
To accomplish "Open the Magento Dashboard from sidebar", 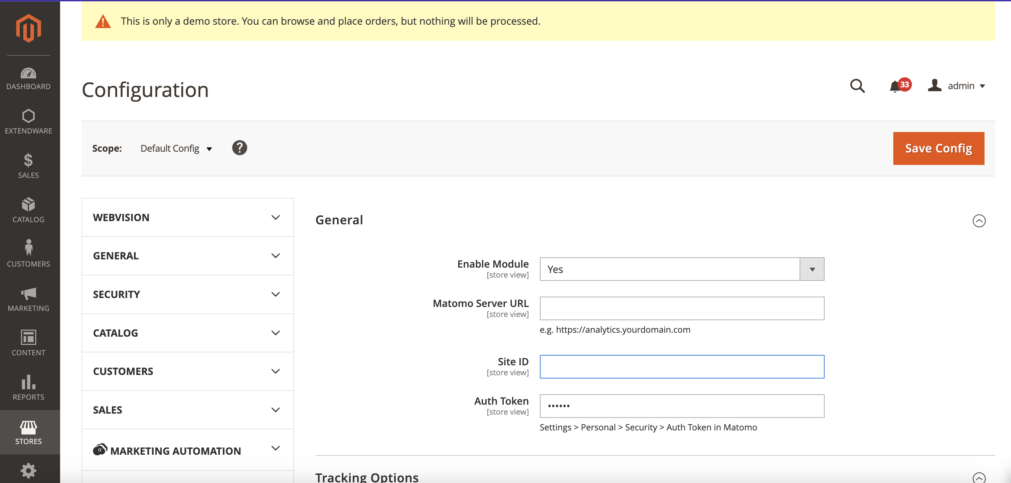I will (28, 77).
